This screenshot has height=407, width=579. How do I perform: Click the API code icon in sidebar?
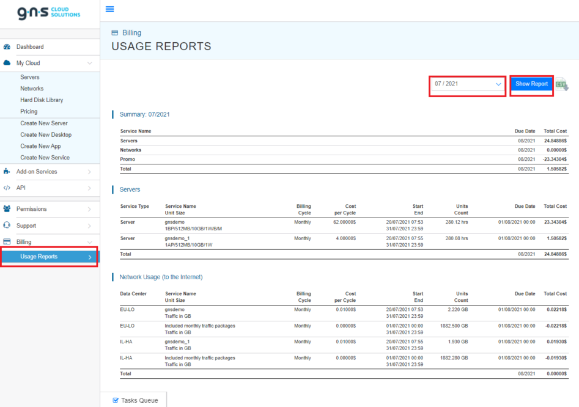(x=7, y=188)
